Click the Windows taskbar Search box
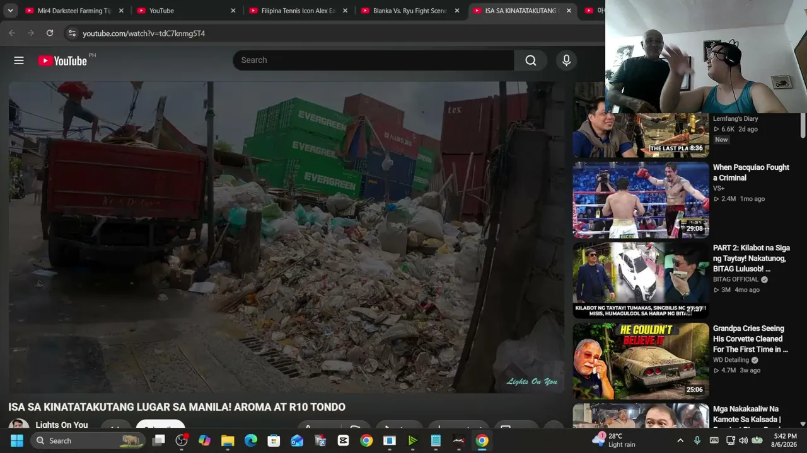The width and height of the screenshot is (807, 453). pos(88,440)
